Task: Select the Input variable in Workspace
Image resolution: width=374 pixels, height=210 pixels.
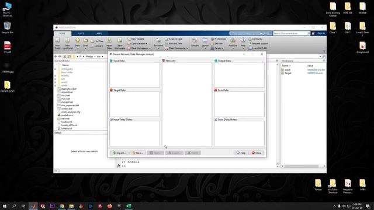Action: [288, 70]
